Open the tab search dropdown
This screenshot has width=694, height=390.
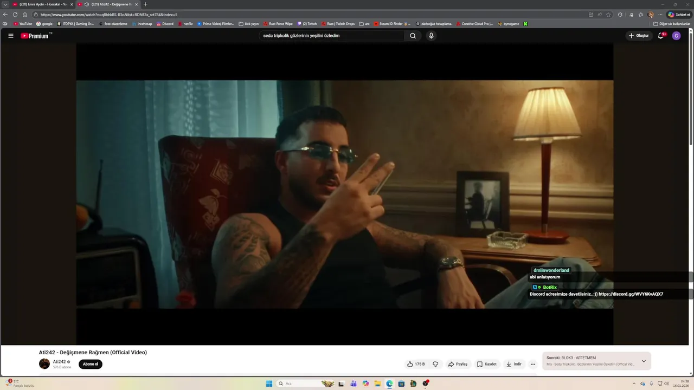point(5,4)
